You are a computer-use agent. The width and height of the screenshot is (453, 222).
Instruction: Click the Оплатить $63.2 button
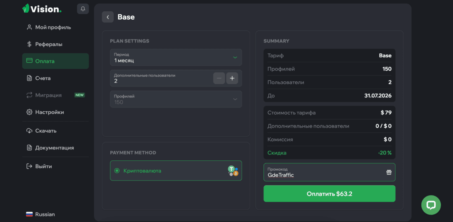(x=329, y=193)
